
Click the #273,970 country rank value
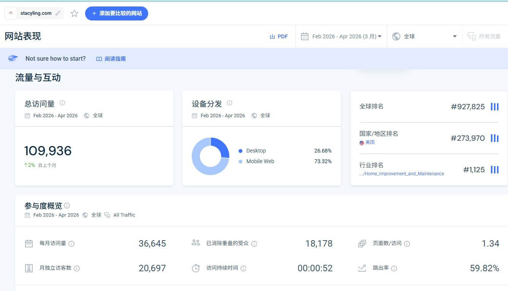468,138
